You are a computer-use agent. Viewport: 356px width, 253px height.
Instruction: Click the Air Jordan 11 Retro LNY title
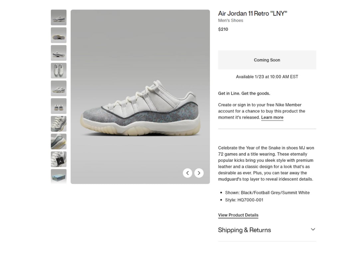253,13
